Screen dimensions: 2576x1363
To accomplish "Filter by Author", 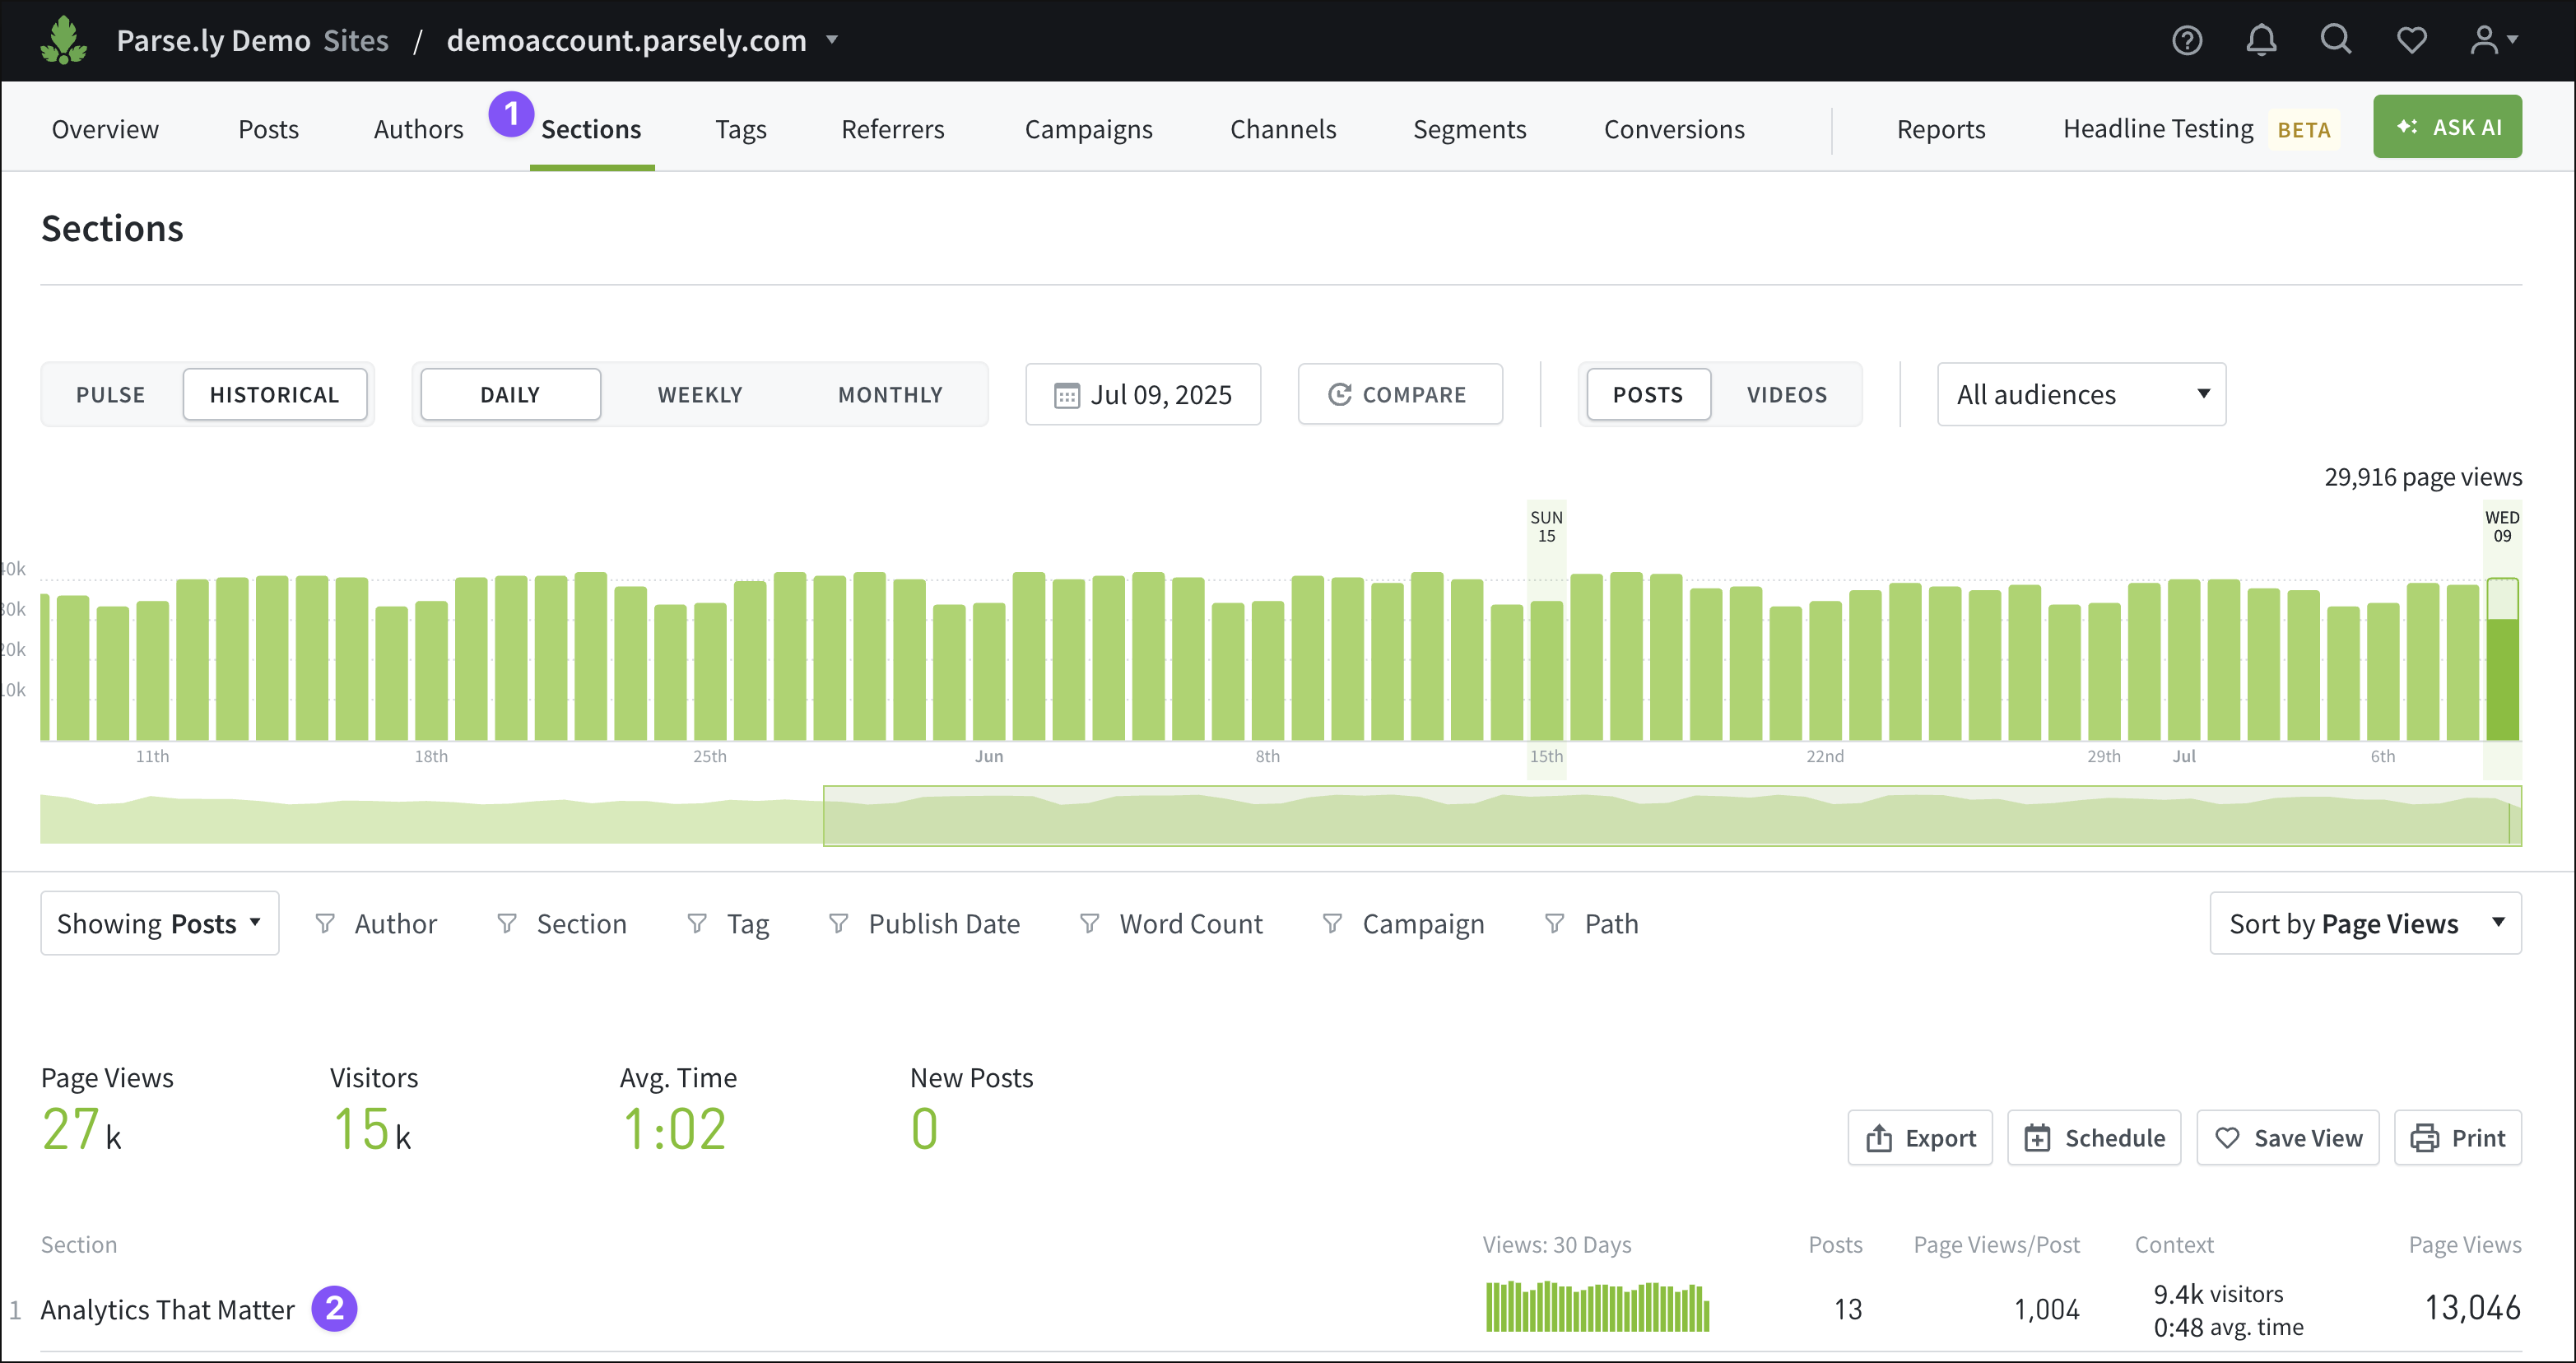I will coord(376,923).
